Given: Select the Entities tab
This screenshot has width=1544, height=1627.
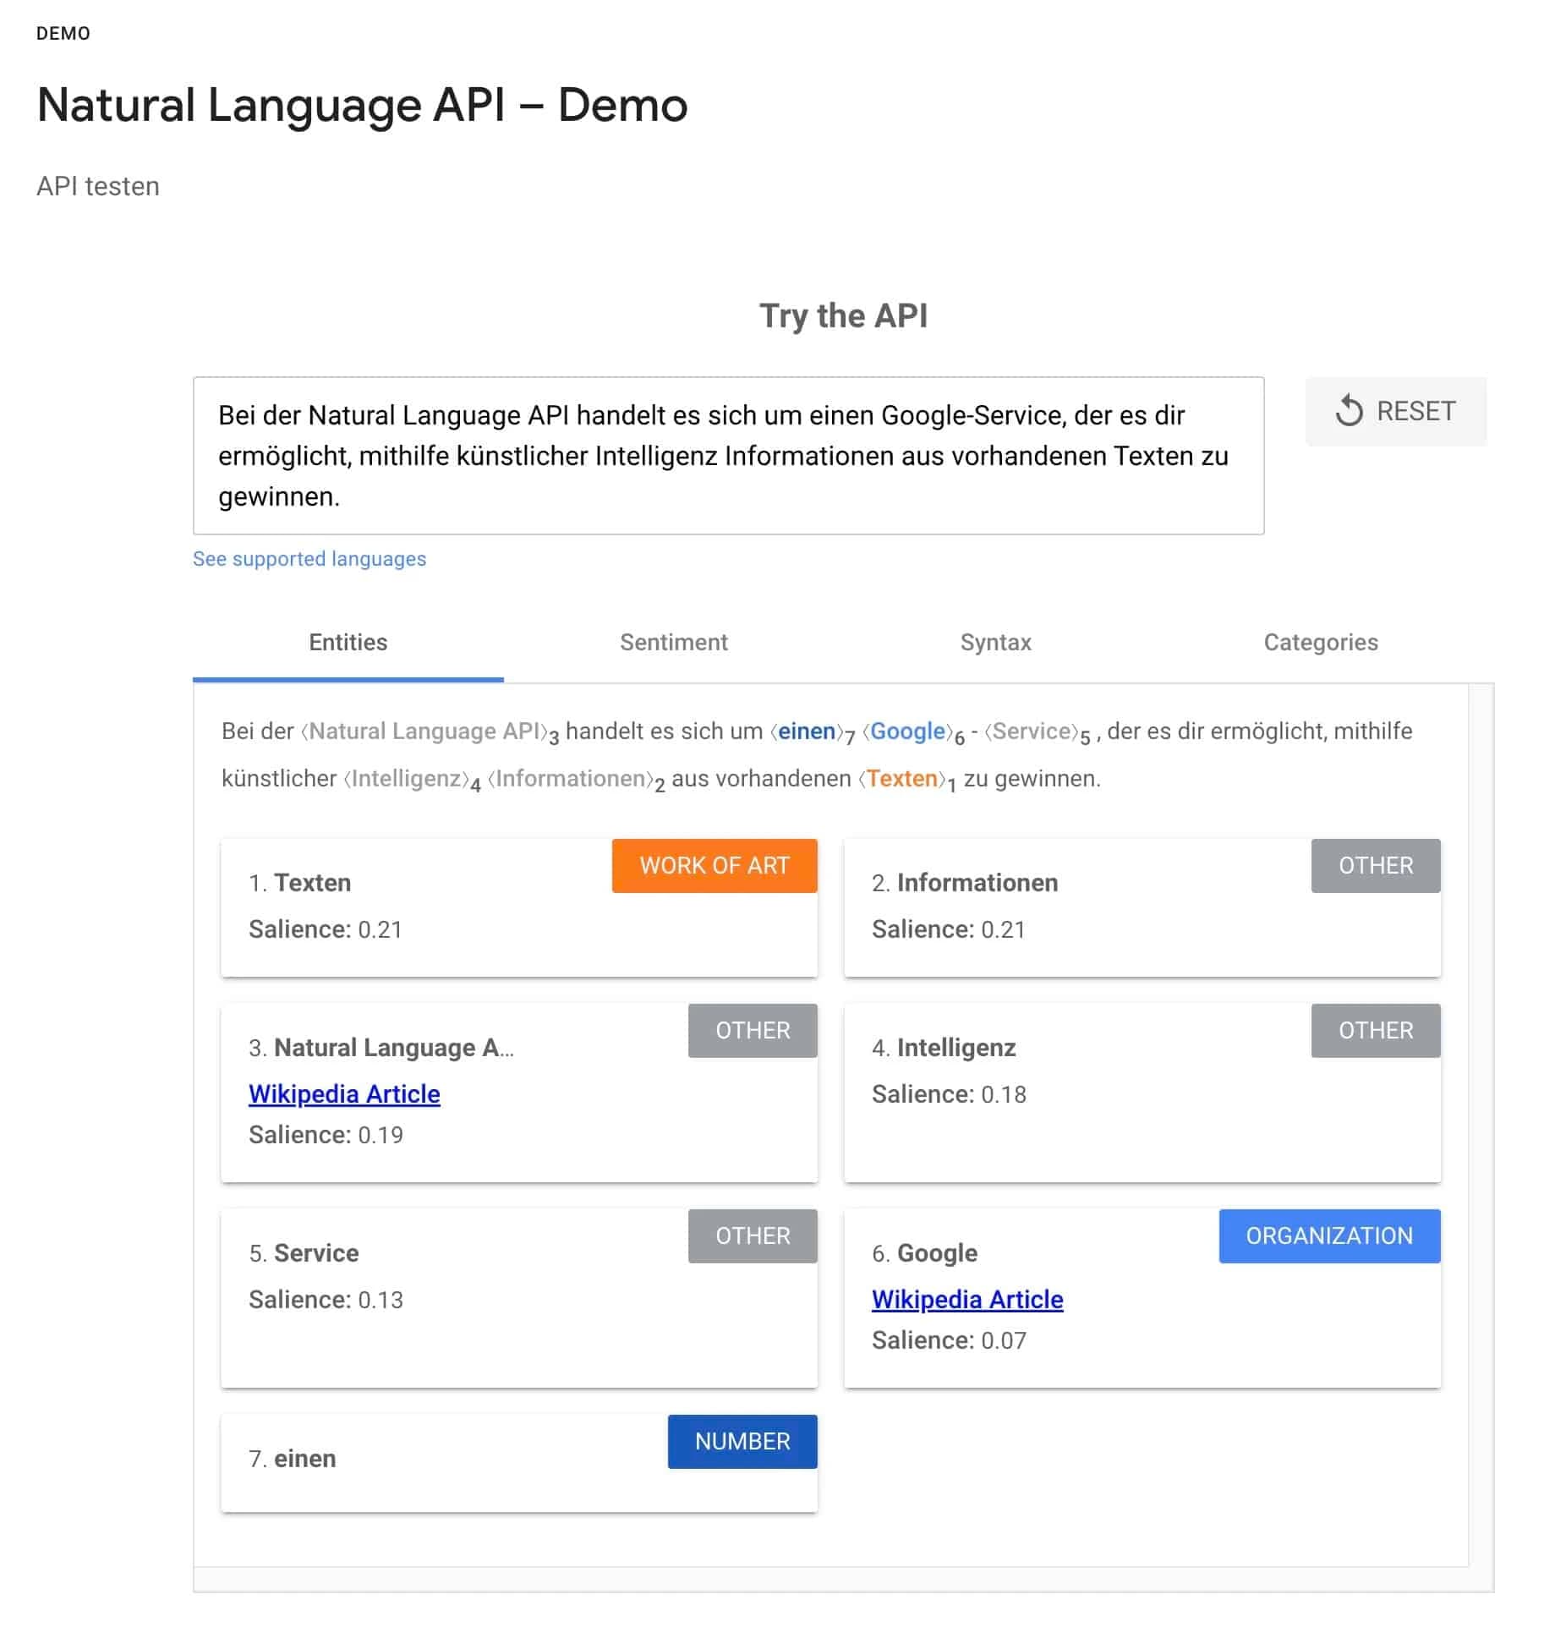Looking at the screenshot, I should coord(347,643).
